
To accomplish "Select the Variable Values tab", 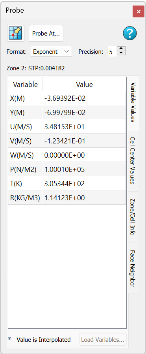I will (133, 103).
